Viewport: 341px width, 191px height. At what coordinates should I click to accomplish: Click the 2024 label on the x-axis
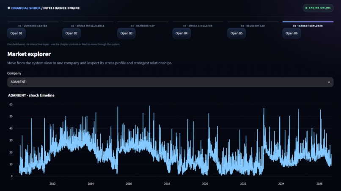click(281, 184)
